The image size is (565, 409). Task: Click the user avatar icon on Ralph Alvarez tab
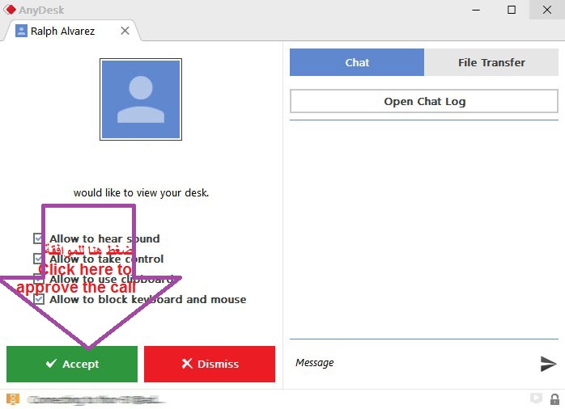coord(21,31)
